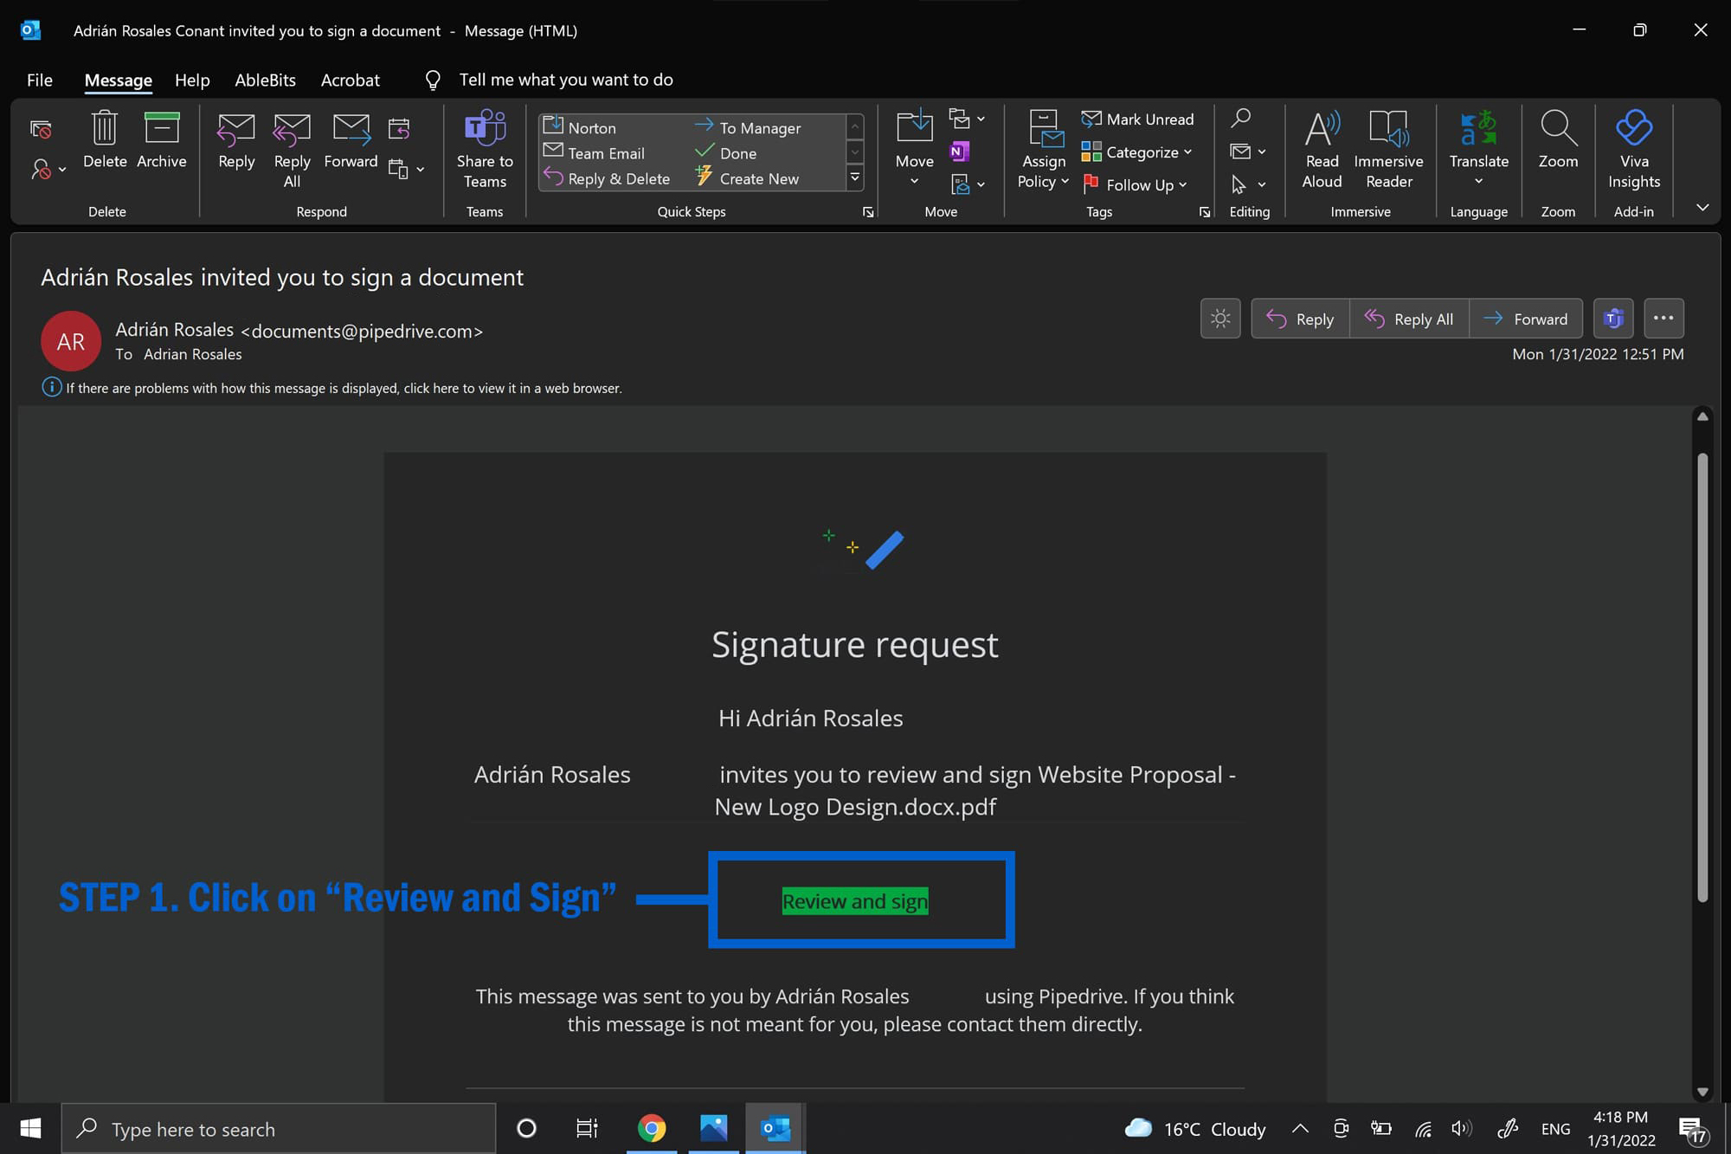Open the Junk options dropdown
The image size is (1731, 1154).
click(48, 169)
